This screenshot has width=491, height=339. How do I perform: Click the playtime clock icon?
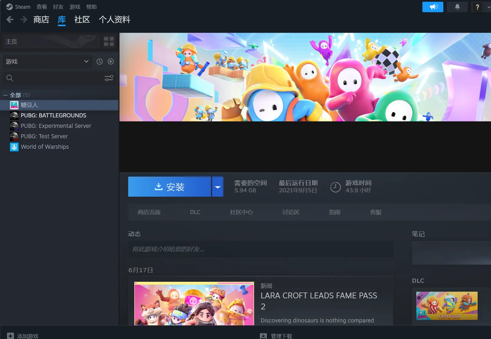(x=335, y=187)
